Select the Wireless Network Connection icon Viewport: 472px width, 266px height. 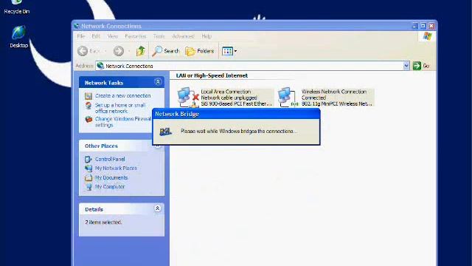click(288, 97)
